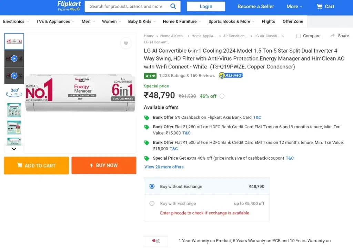Click the Flipkart Assured badge

coord(231,75)
